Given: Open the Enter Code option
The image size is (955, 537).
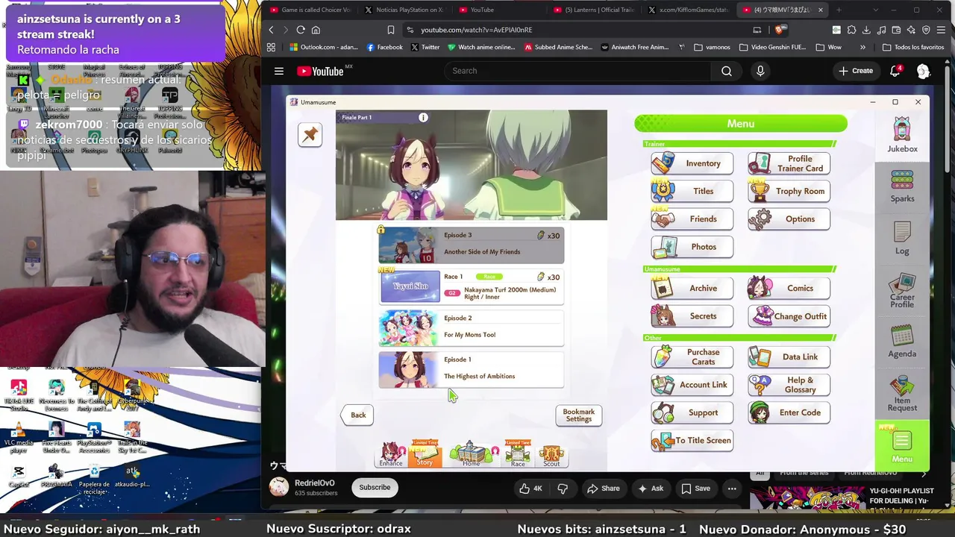Looking at the screenshot, I should (x=789, y=412).
